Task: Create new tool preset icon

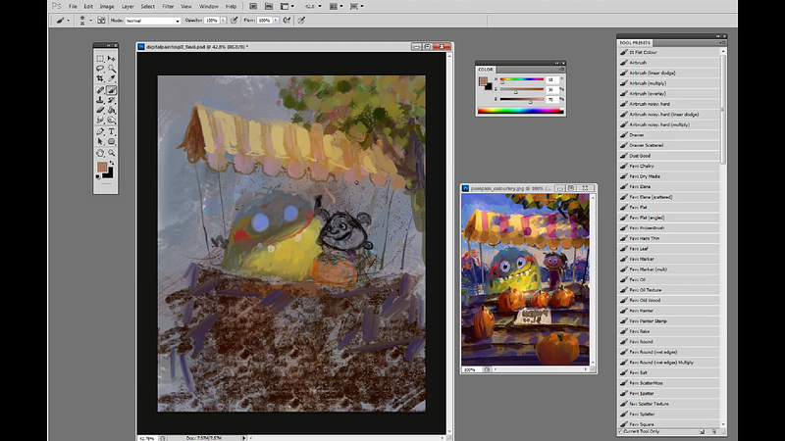Action: pos(702,431)
